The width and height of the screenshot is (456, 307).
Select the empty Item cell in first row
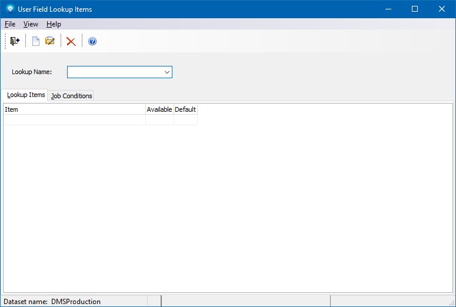74,120
